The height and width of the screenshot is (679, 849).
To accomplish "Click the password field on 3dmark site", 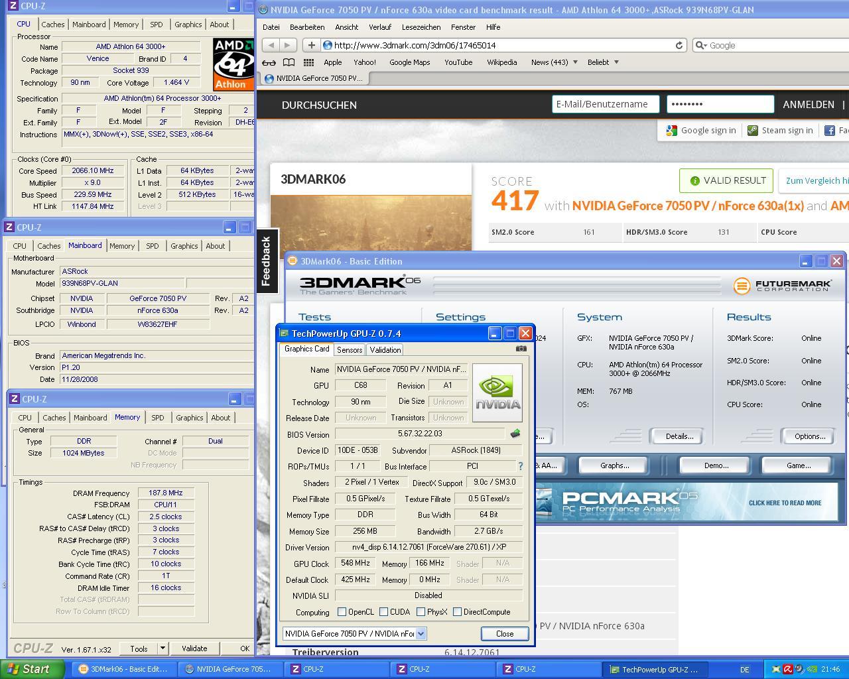I will [720, 104].
